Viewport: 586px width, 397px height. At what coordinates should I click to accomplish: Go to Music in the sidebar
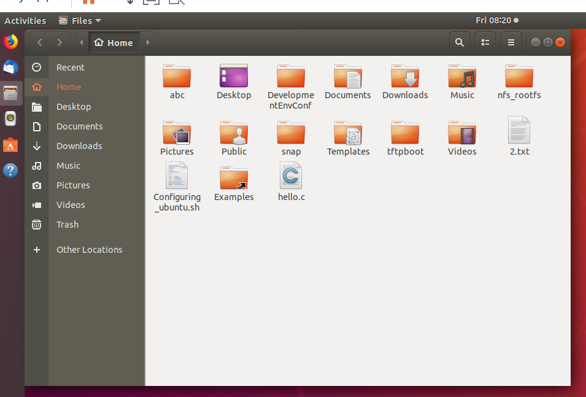pos(85,166)
